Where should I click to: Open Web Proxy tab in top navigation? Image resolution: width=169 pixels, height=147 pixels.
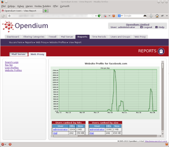click(140, 37)
